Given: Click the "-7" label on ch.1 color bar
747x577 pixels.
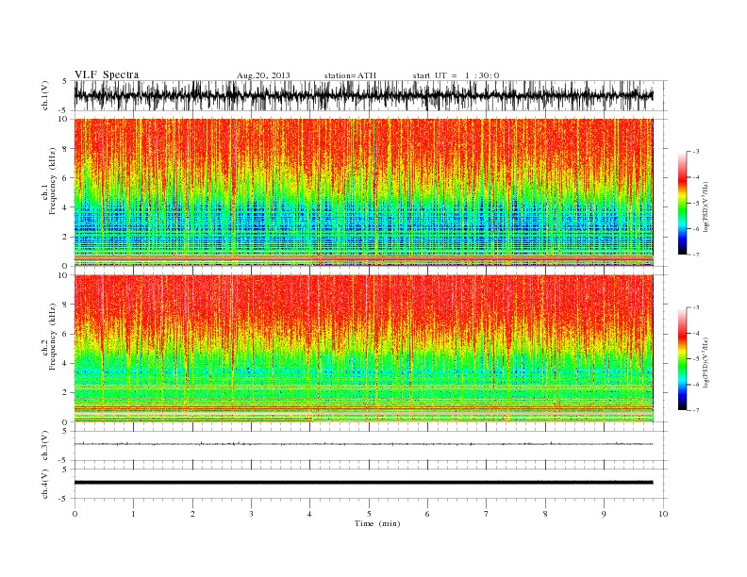Looking at the screenshot, I should 696,255.
